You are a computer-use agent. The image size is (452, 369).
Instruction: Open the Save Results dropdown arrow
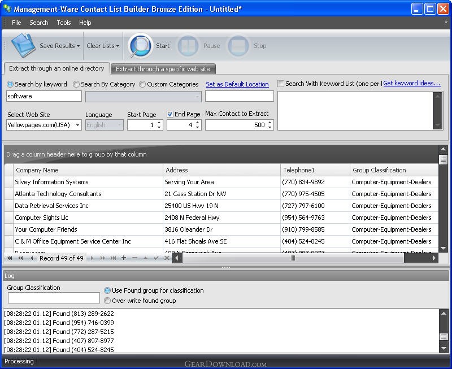coord(78,46)
